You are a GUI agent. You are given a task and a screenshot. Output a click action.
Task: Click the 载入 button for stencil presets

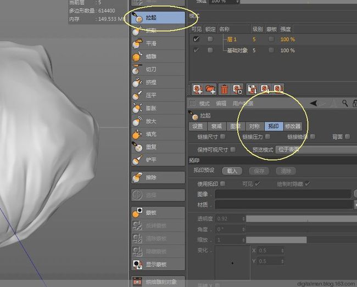(232, 171)
